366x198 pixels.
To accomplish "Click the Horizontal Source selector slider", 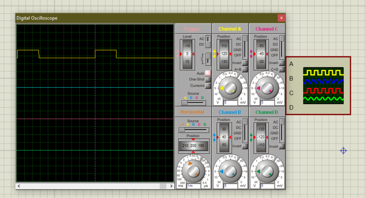I will click(193, 130).
